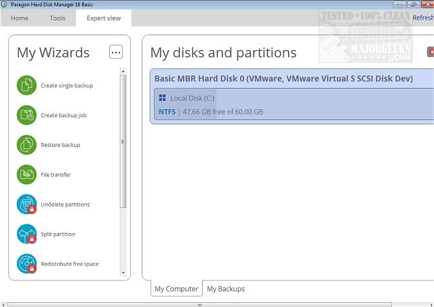Screen dimensions: 434x307
Task: Click the File transfer label
Action: coord(56,175)
